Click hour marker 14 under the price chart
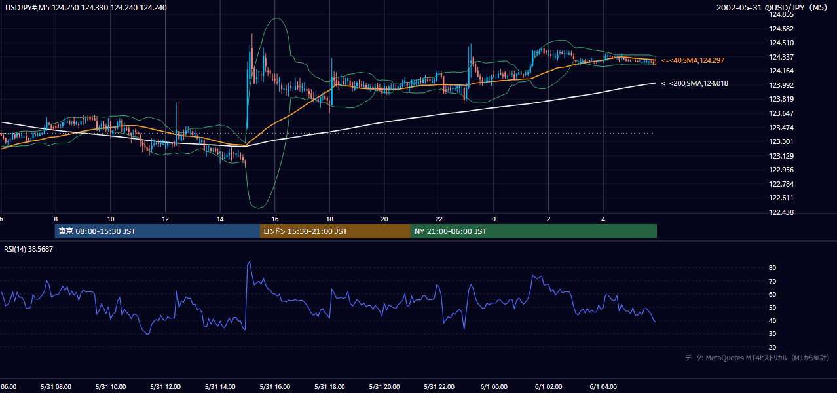This screenshot has width=837, height=393. point(221,219)
